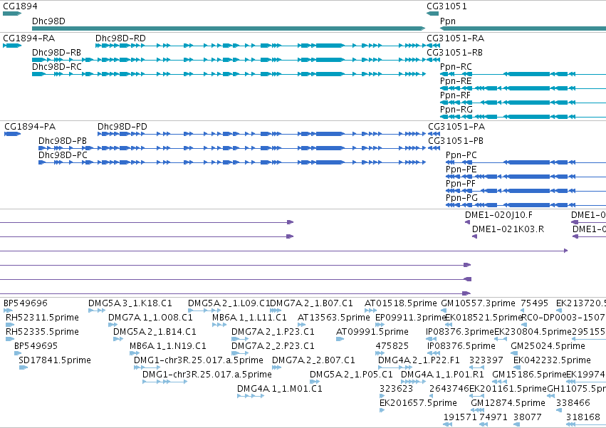Click the DMG5A3_1.K18.C1 label
Viewport: 606px width, 428px height.
pos(130,303)
